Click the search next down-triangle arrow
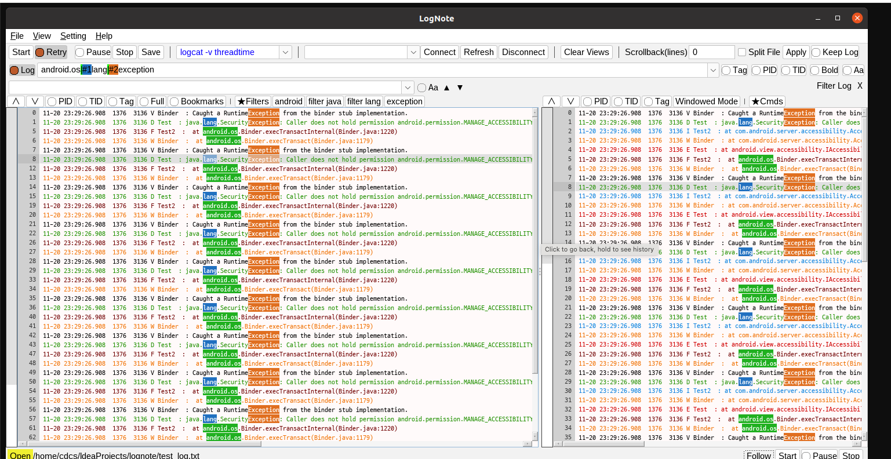Image resolution: width=891 pixels, height=459 pixels. click(x=460, y=88)
